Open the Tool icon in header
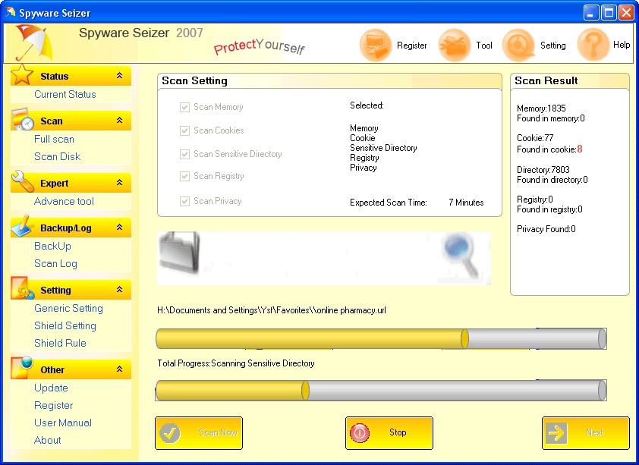Screen dimensions: 639x465 pos(455,46)
